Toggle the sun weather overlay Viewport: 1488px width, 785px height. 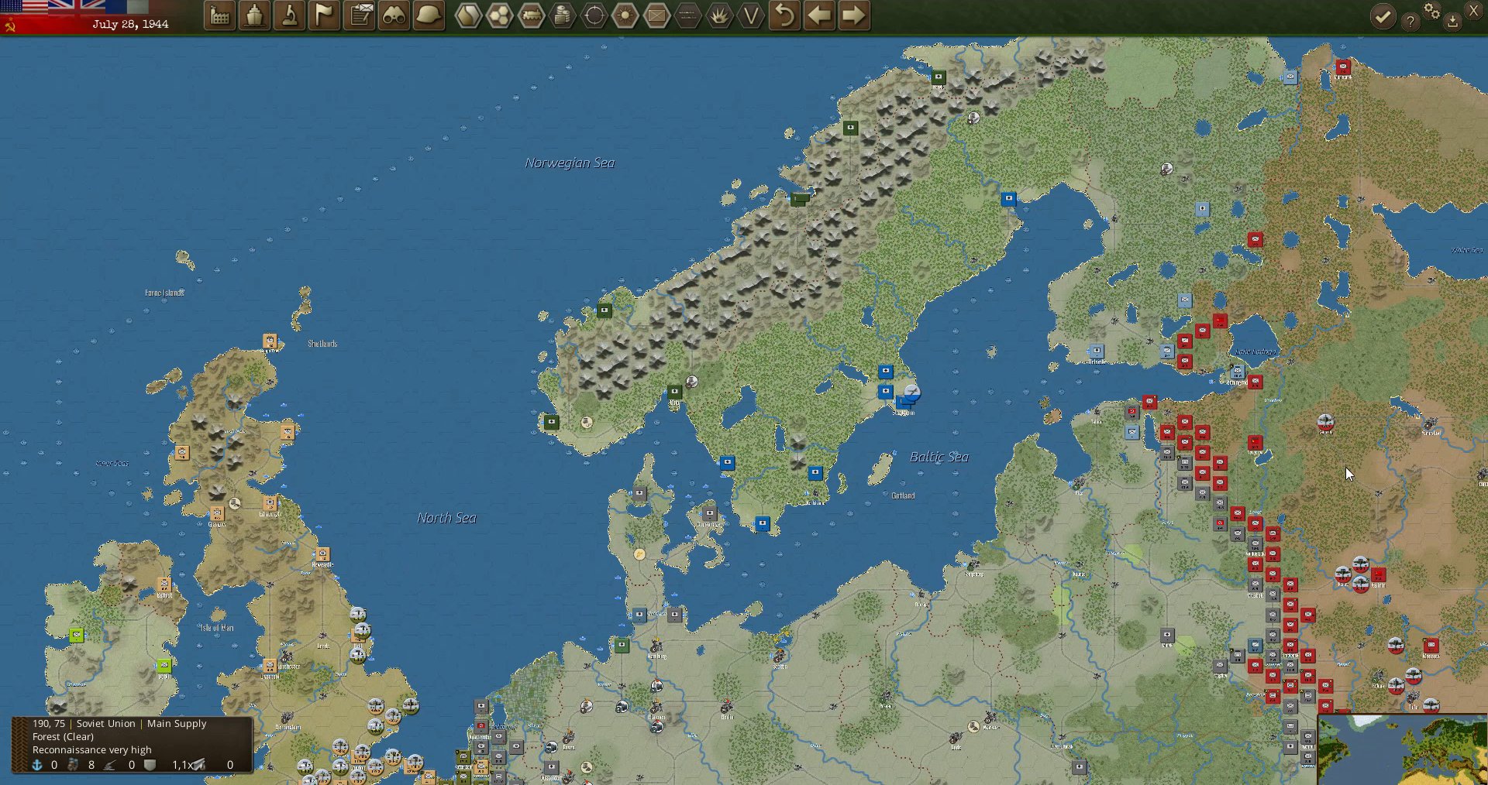[x=625, y=15]
